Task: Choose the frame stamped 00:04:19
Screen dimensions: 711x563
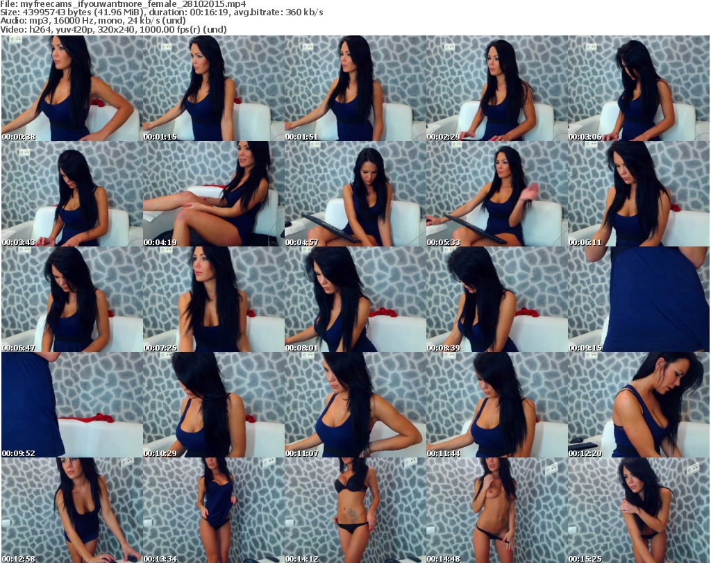Action: pyautogui.click(x=214, y=194)
